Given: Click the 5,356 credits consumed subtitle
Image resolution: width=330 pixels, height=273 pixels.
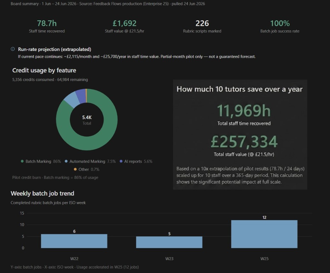Looking at the screenshot, I should pos(50,79).
